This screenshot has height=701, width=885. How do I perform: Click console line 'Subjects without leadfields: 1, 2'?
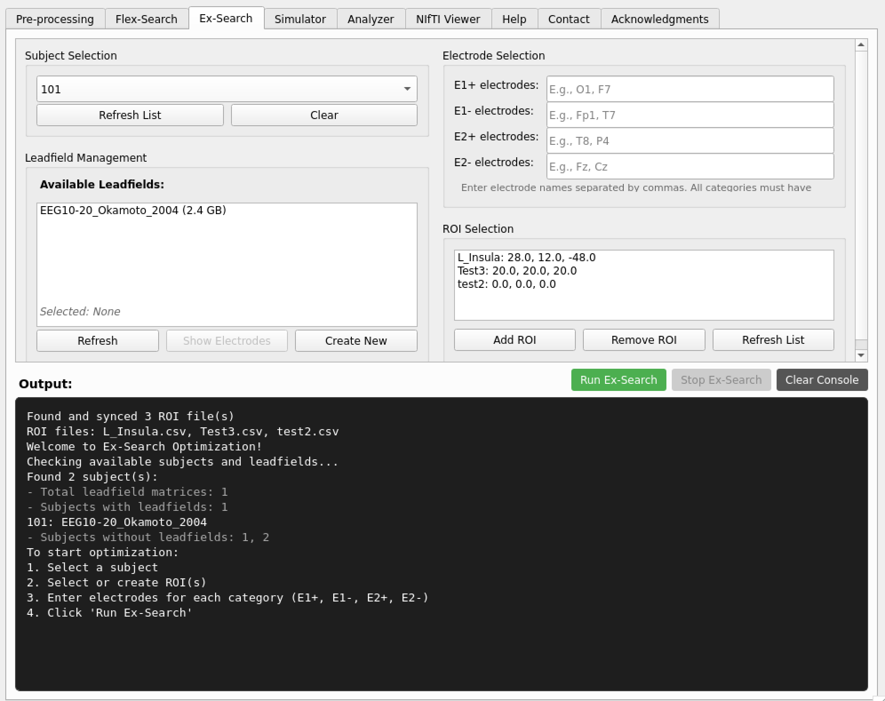[148, 537]
